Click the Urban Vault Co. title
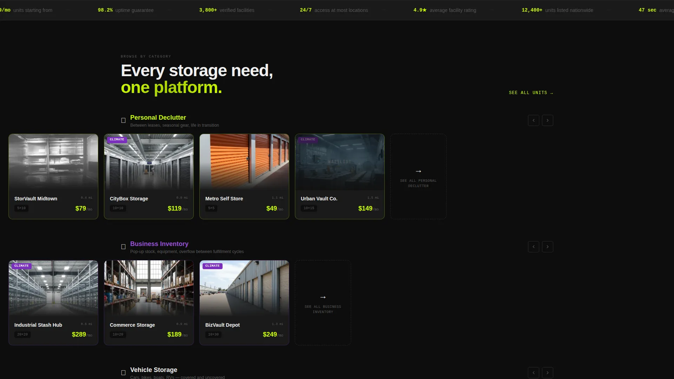Image resolution: width=674 pixels, height=379 pixels. click(x=319, y=199)
